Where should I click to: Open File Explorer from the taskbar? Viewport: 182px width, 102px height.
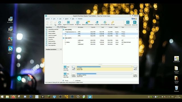[x=7, y=97]
